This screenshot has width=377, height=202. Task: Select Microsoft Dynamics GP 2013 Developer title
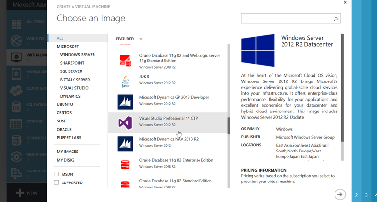174,97
